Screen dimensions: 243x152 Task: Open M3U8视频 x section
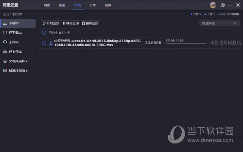[18, 71]
